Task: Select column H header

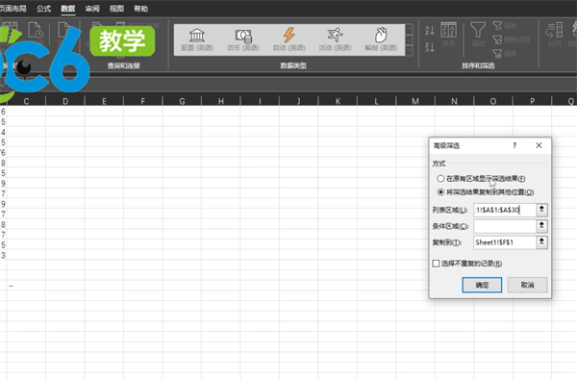Action: 221,101
